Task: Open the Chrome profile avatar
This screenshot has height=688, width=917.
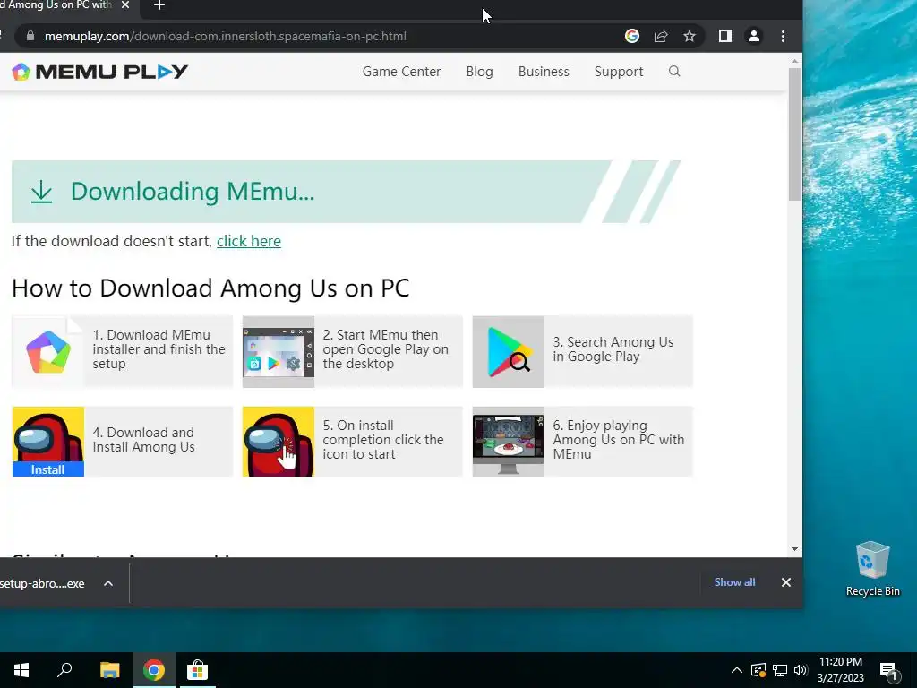Action: pos(754,36)
